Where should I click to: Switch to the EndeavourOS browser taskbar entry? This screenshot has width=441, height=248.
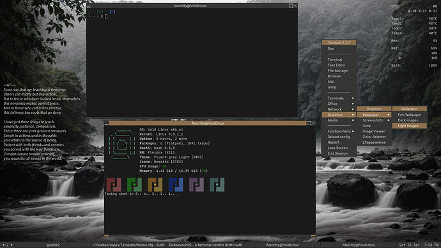pos(206,245)
